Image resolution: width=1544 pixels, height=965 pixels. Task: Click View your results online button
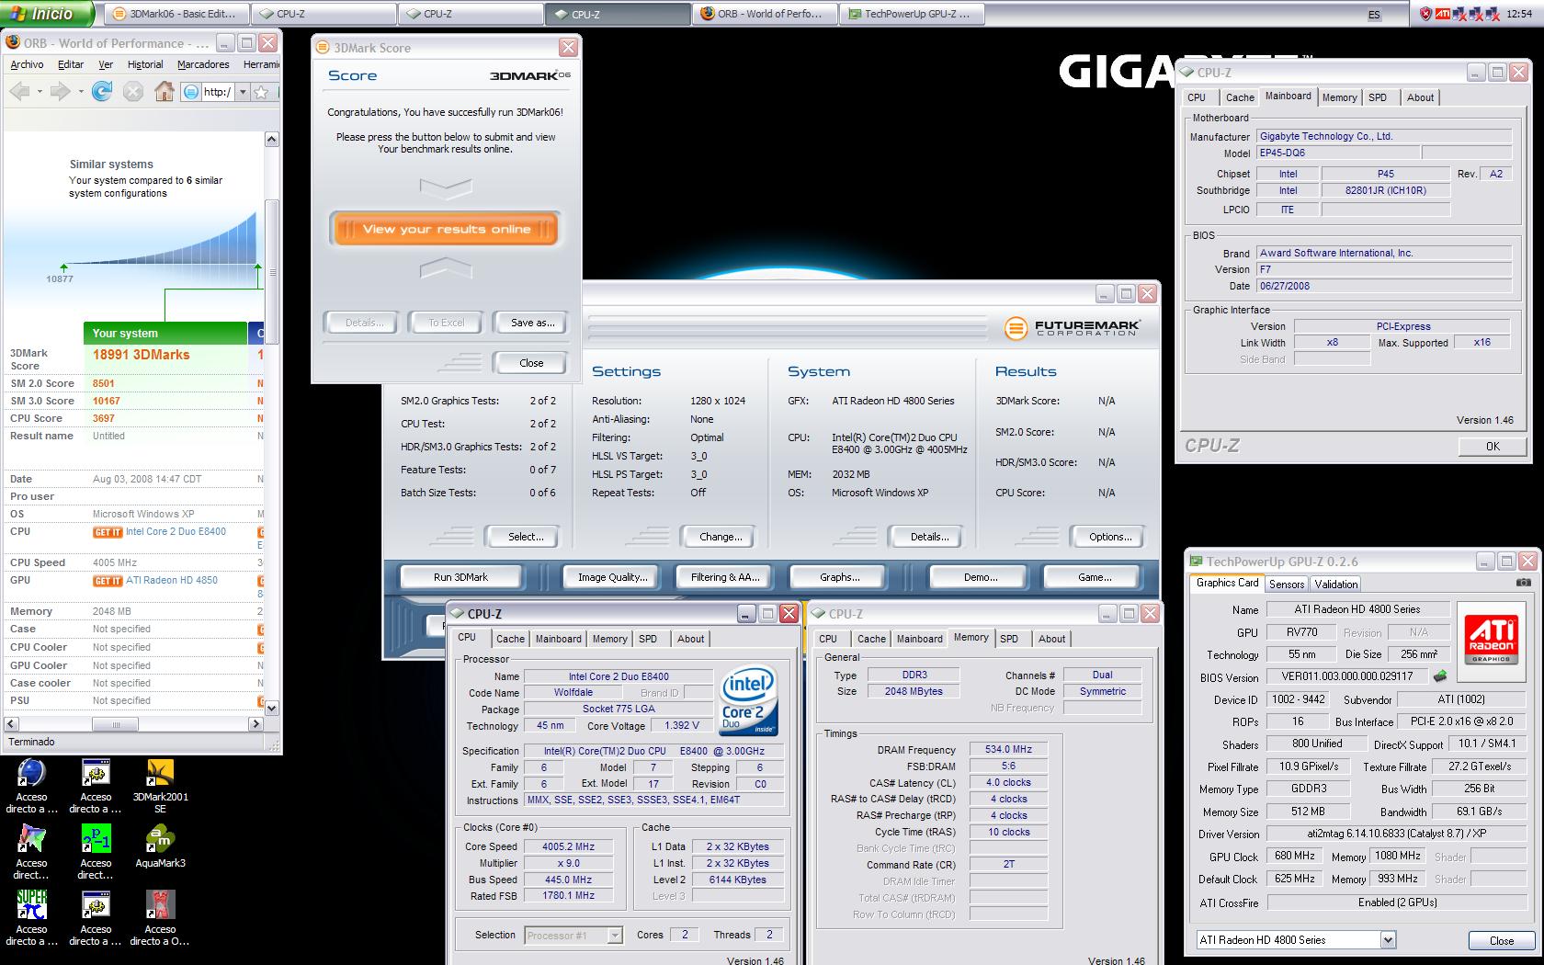coord(447,229)
